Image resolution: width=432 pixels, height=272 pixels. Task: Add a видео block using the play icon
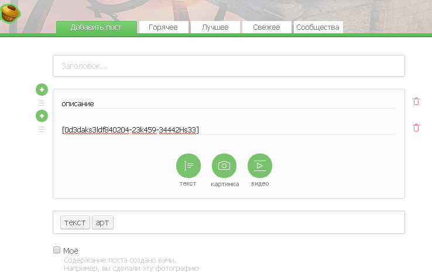tap(260, 166)
